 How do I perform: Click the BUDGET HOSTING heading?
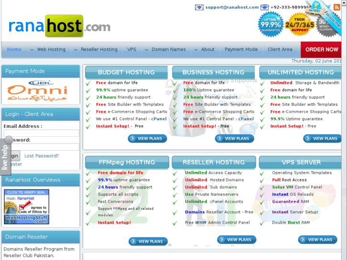126,72
